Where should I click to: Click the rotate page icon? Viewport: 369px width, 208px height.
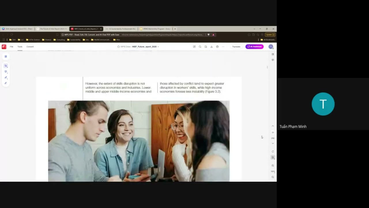click(273, 151)
